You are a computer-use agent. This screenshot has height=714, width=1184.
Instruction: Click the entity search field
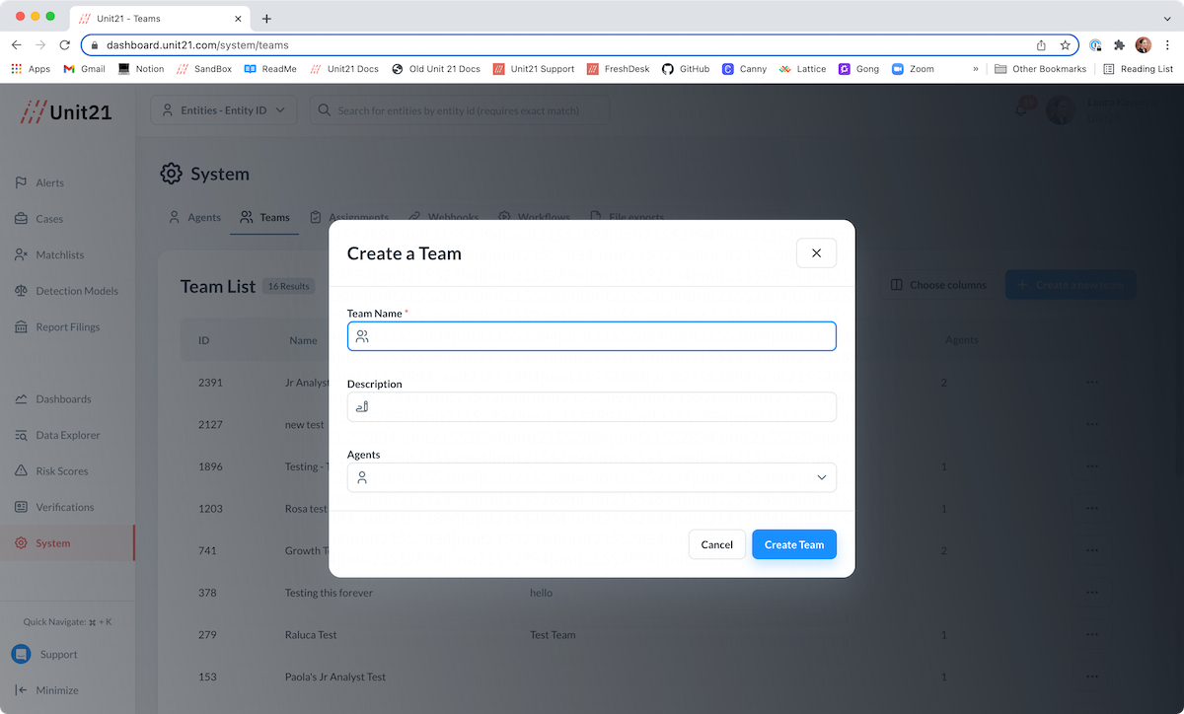460,110
